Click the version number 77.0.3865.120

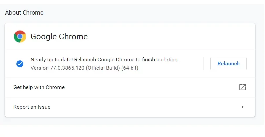pyautogui.click(x=67, y=68)
